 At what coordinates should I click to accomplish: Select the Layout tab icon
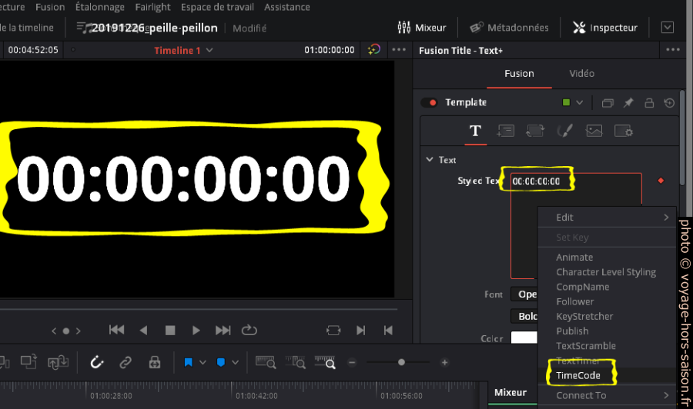pos(505,131)
